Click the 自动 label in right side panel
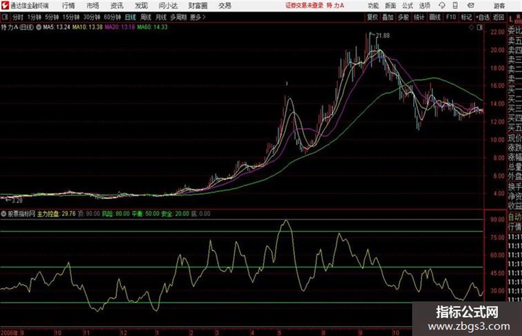This screenshot has width=522, height=336. [x=515, y=217]
